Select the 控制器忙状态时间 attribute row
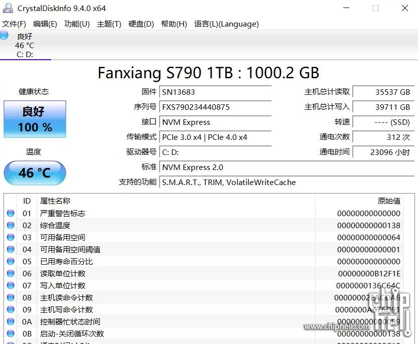418x344 pixels. point(204,321)
